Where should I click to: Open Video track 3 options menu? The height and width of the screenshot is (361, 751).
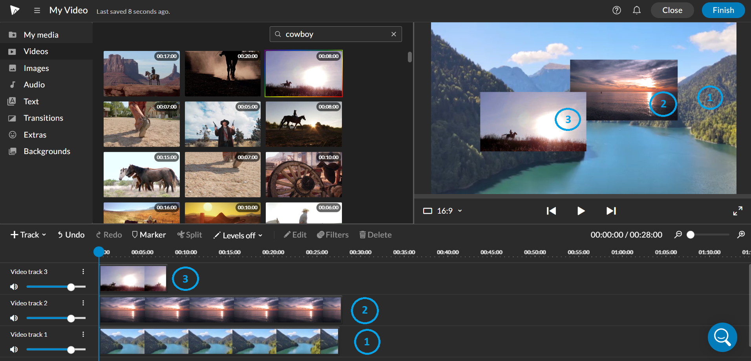tap(83, 271)
